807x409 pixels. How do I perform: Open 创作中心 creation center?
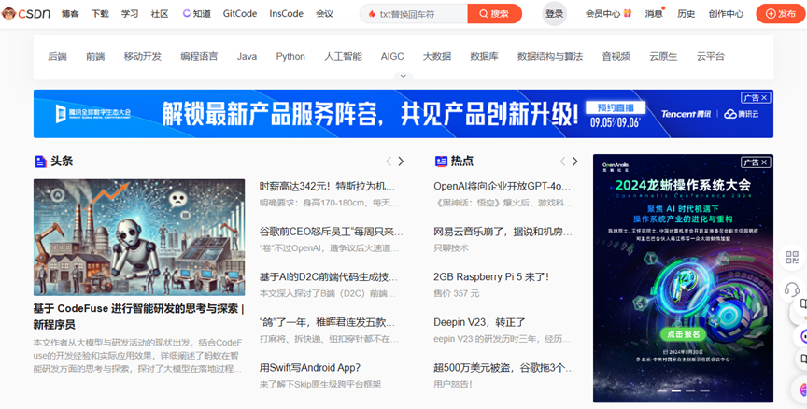[x=726, y=14]
